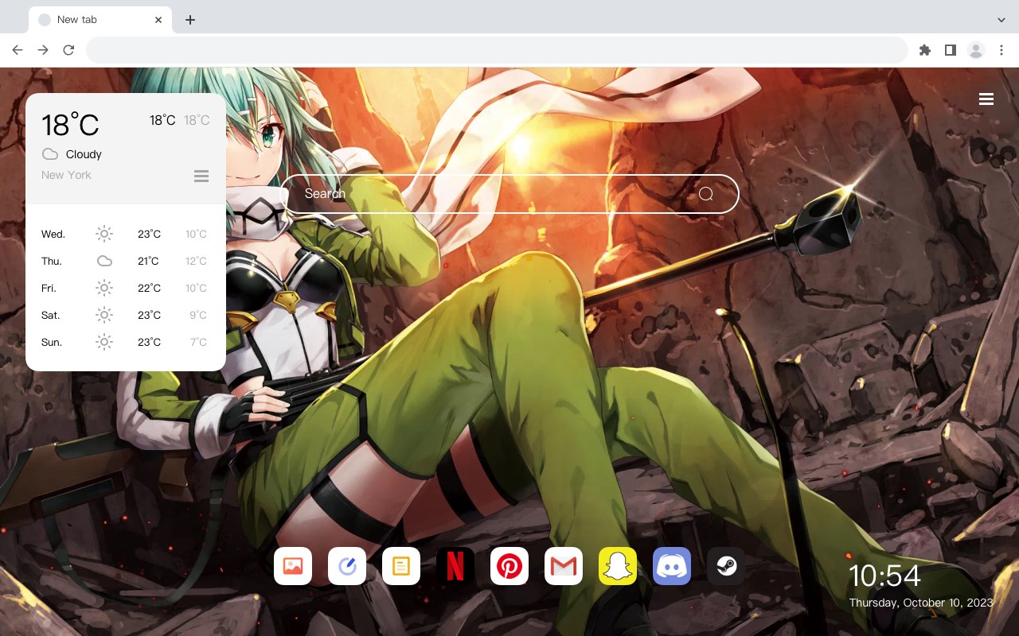Select the Thu. forecast row

[125, 261]
